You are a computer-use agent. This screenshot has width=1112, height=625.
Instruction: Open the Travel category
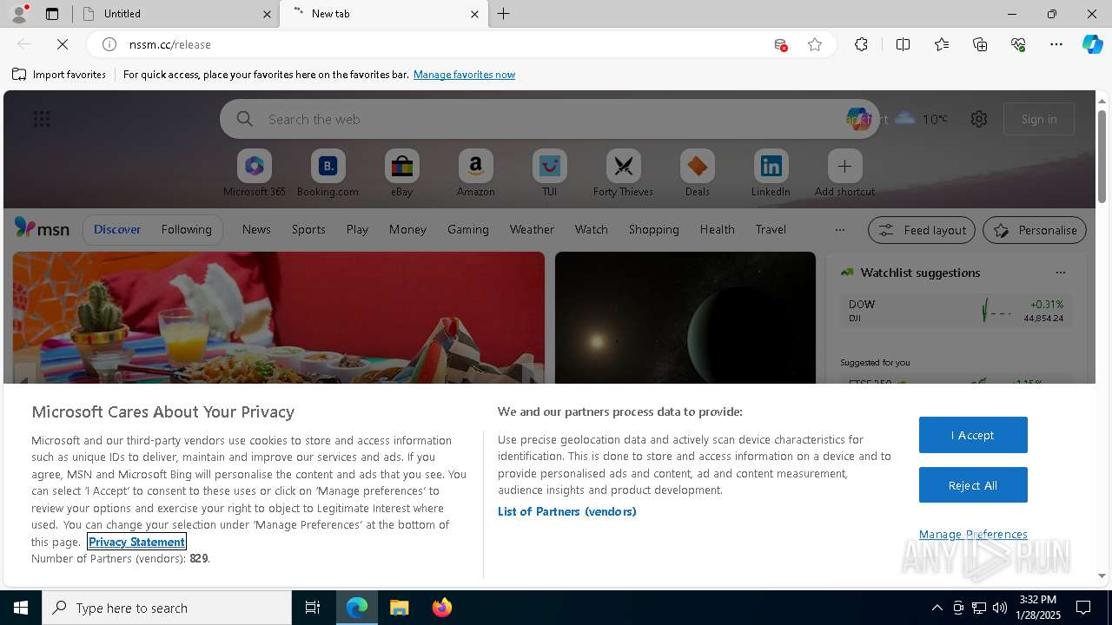click(x=771, y=229)
